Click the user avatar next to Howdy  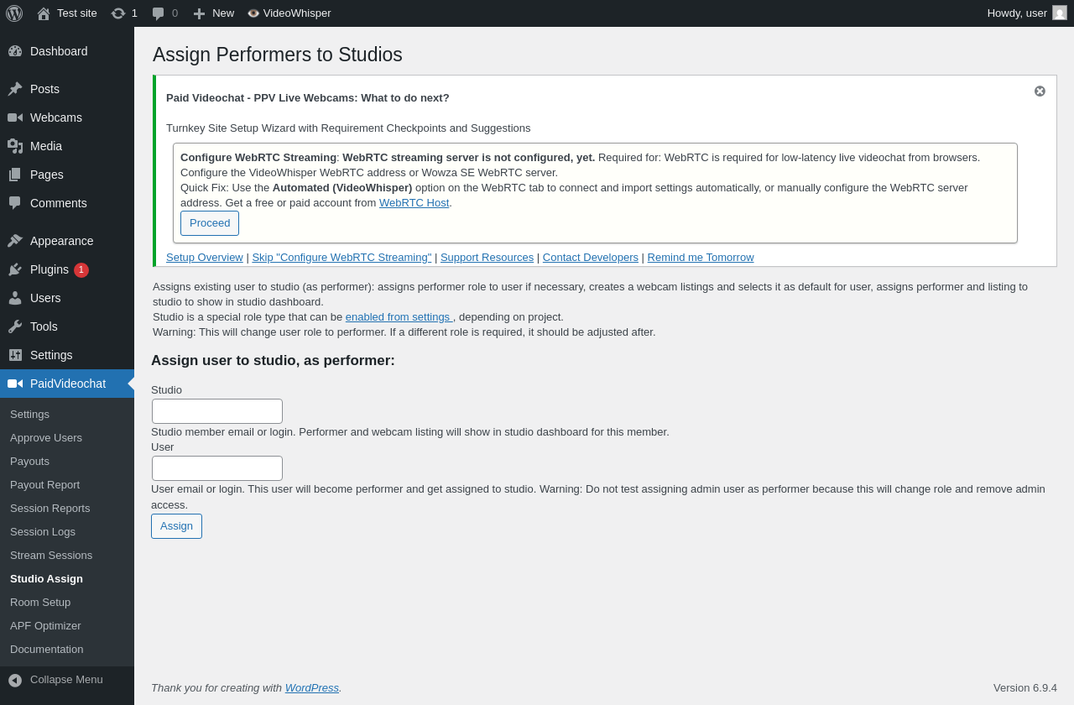coord(1060,13)
